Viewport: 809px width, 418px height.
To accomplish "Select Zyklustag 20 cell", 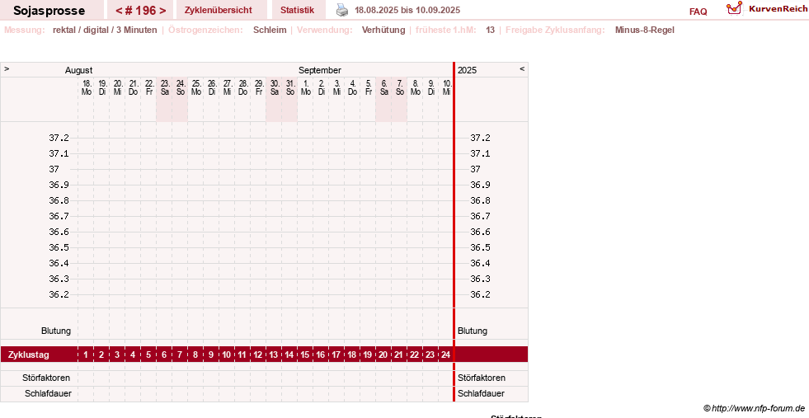I will point(383,355).
